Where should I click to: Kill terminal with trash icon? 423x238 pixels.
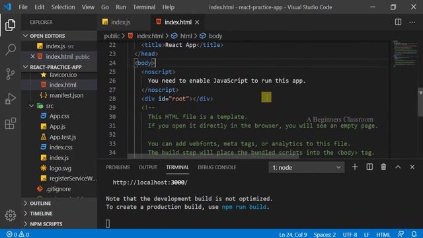click(383, 167)
